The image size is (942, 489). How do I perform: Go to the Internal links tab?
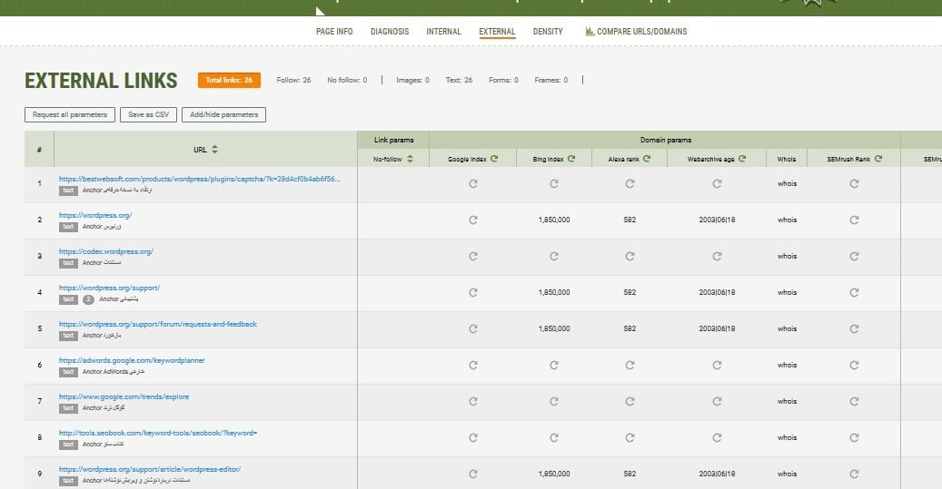444,31
